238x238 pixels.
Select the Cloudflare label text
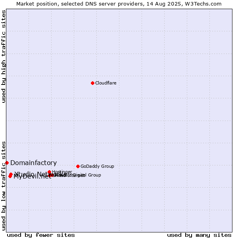click(106, 83)
